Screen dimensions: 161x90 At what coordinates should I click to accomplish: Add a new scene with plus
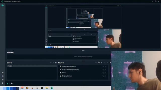pos(51,63)
